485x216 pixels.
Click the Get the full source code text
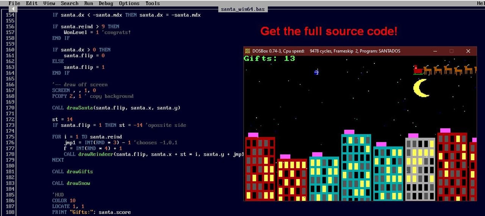(329, 31)
